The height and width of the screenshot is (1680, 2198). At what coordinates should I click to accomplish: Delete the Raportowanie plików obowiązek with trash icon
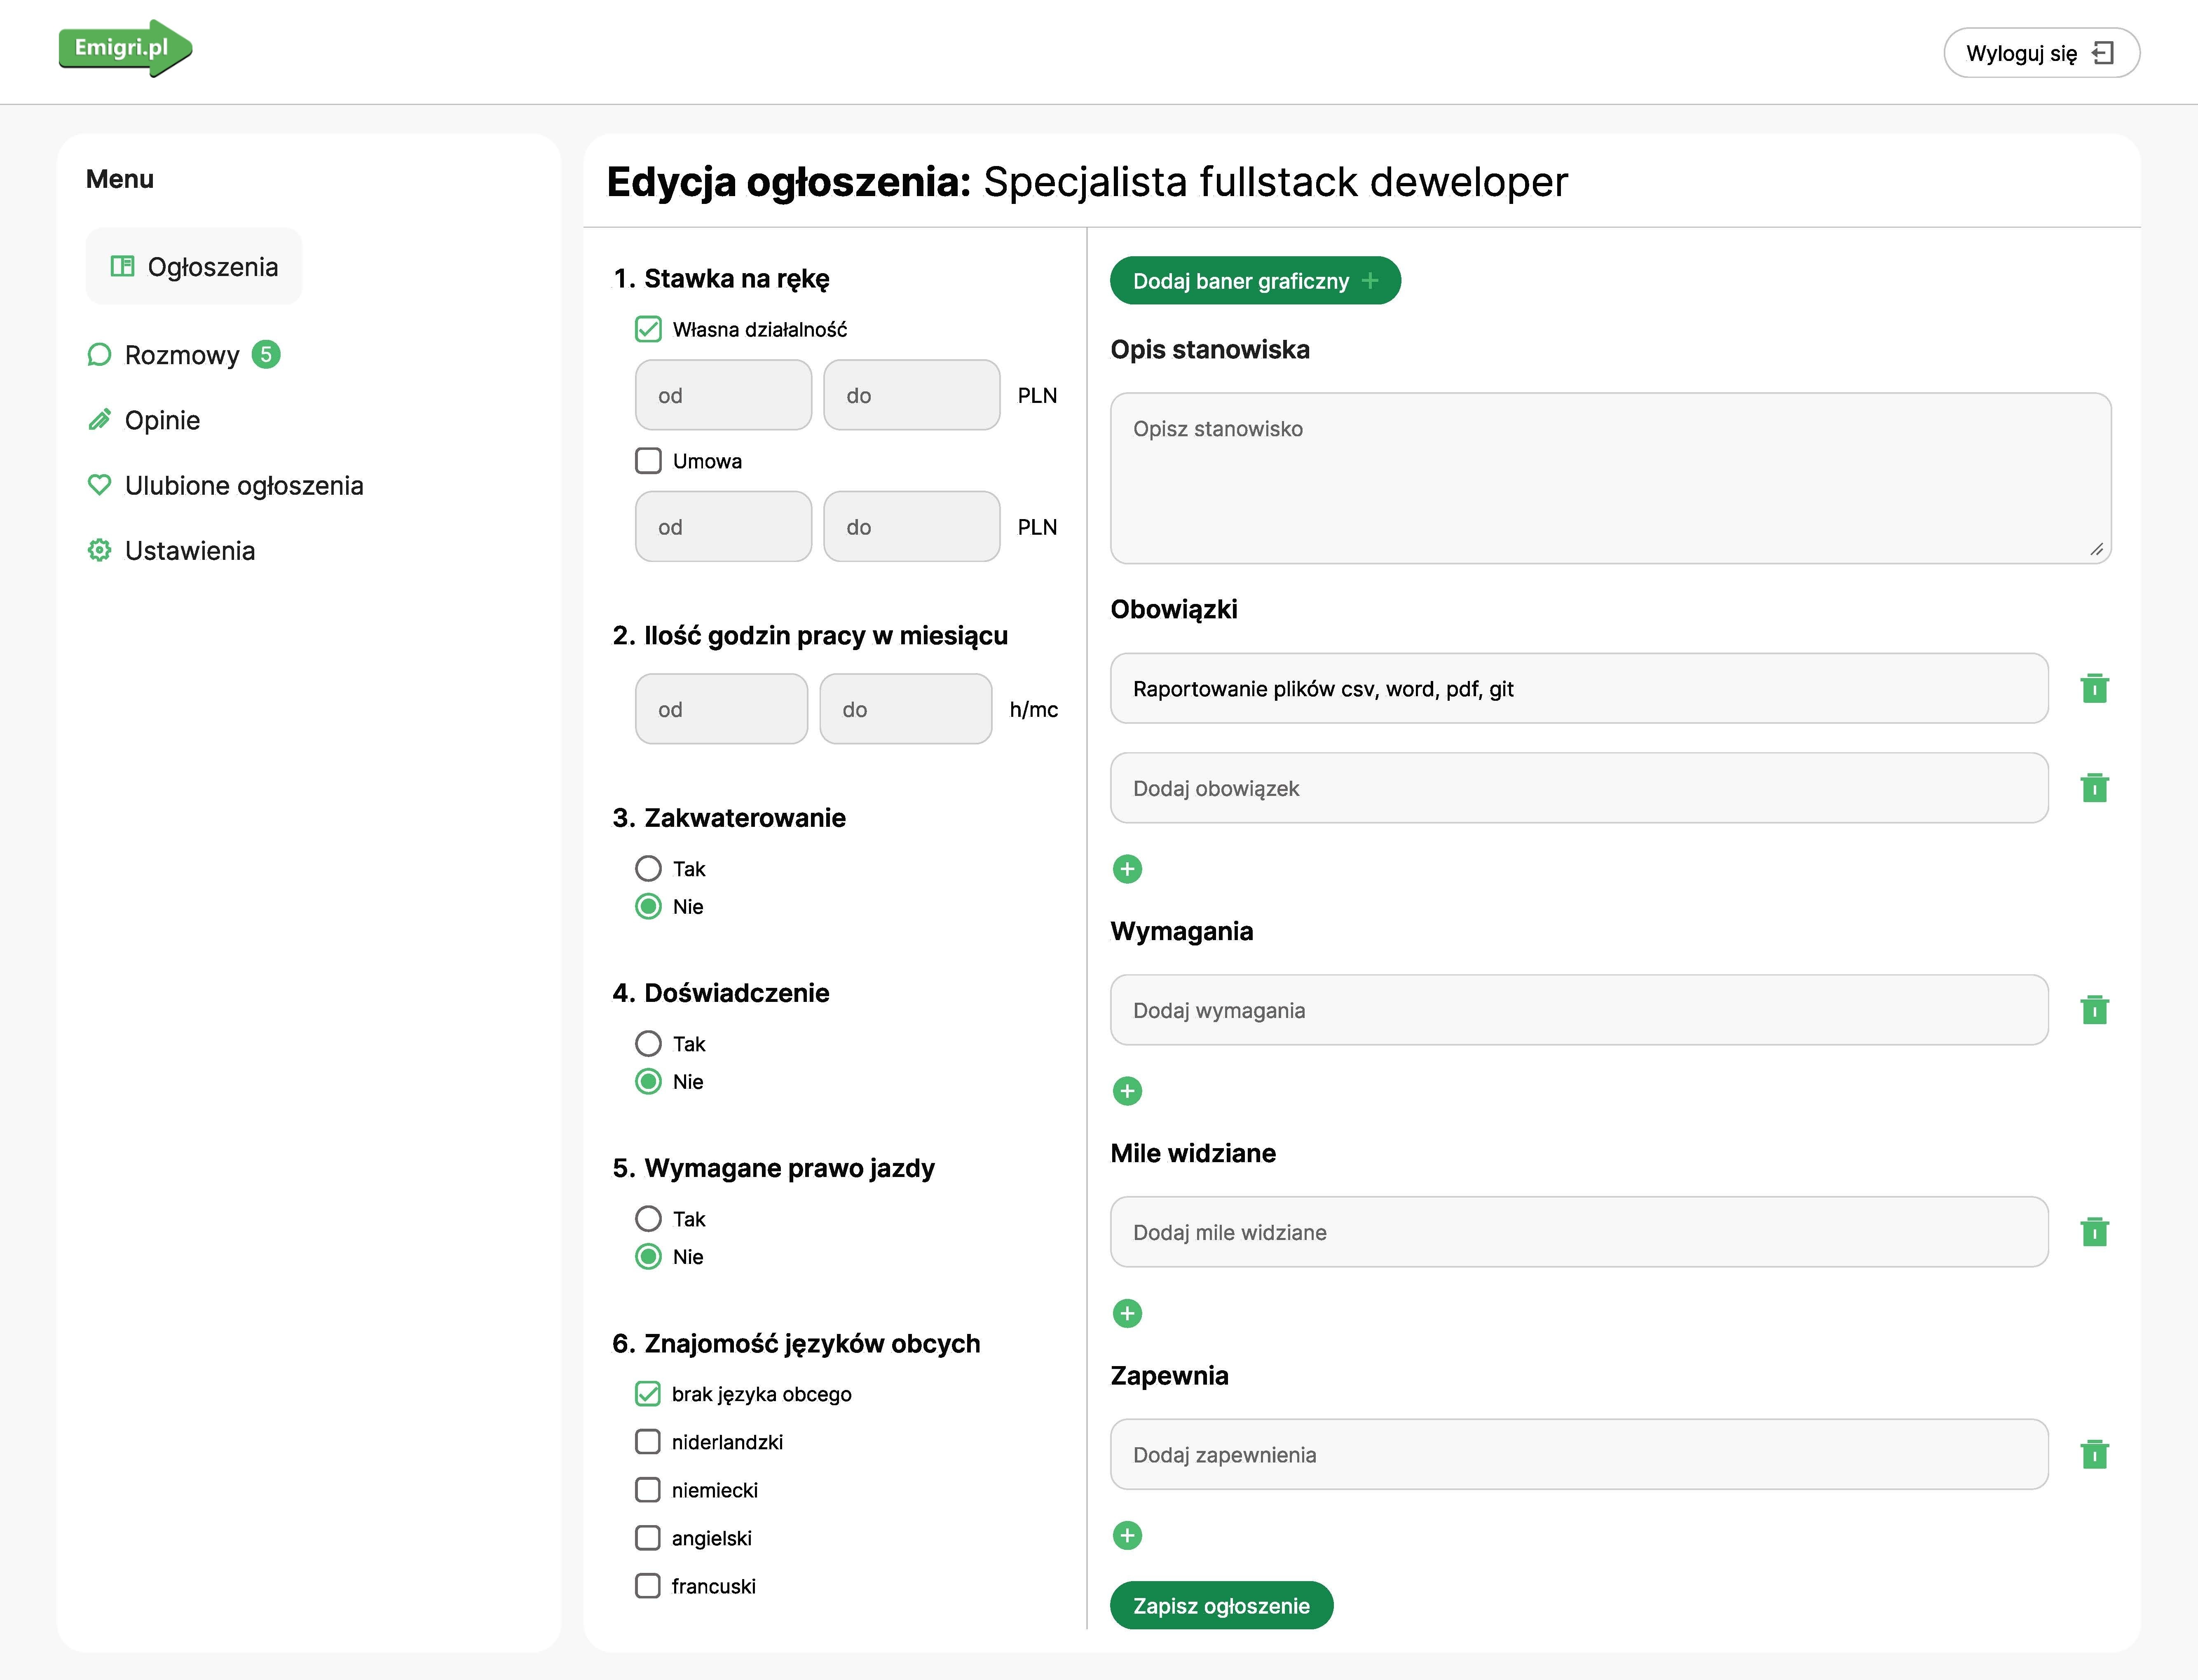point(2094,688)
